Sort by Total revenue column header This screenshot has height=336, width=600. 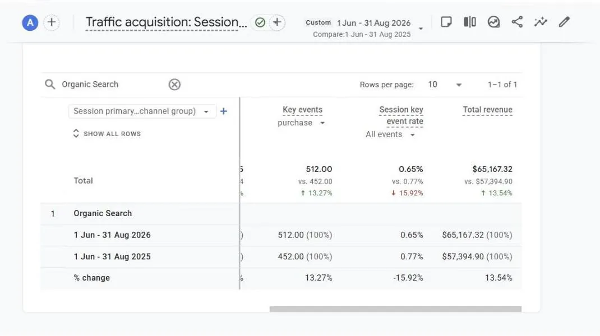[487, 110]
